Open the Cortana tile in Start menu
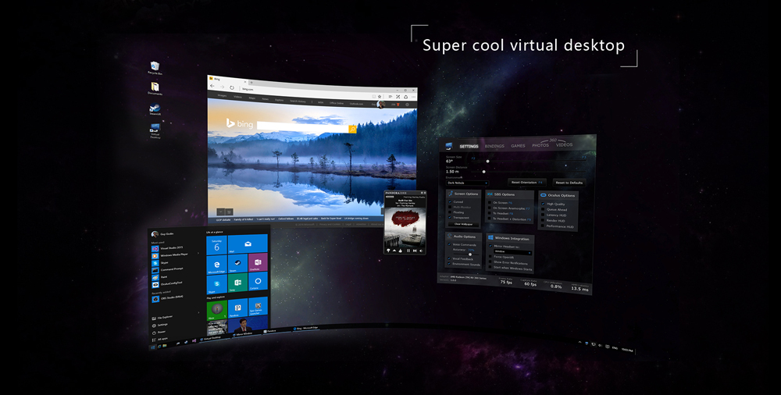781x395 pixels. pos(258,282)
